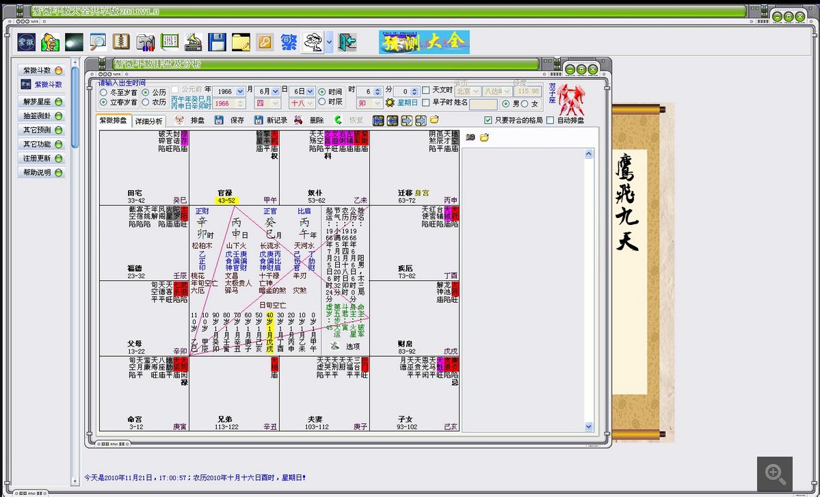
Task: Go to next record arrow icon
Action: (406, 121)
